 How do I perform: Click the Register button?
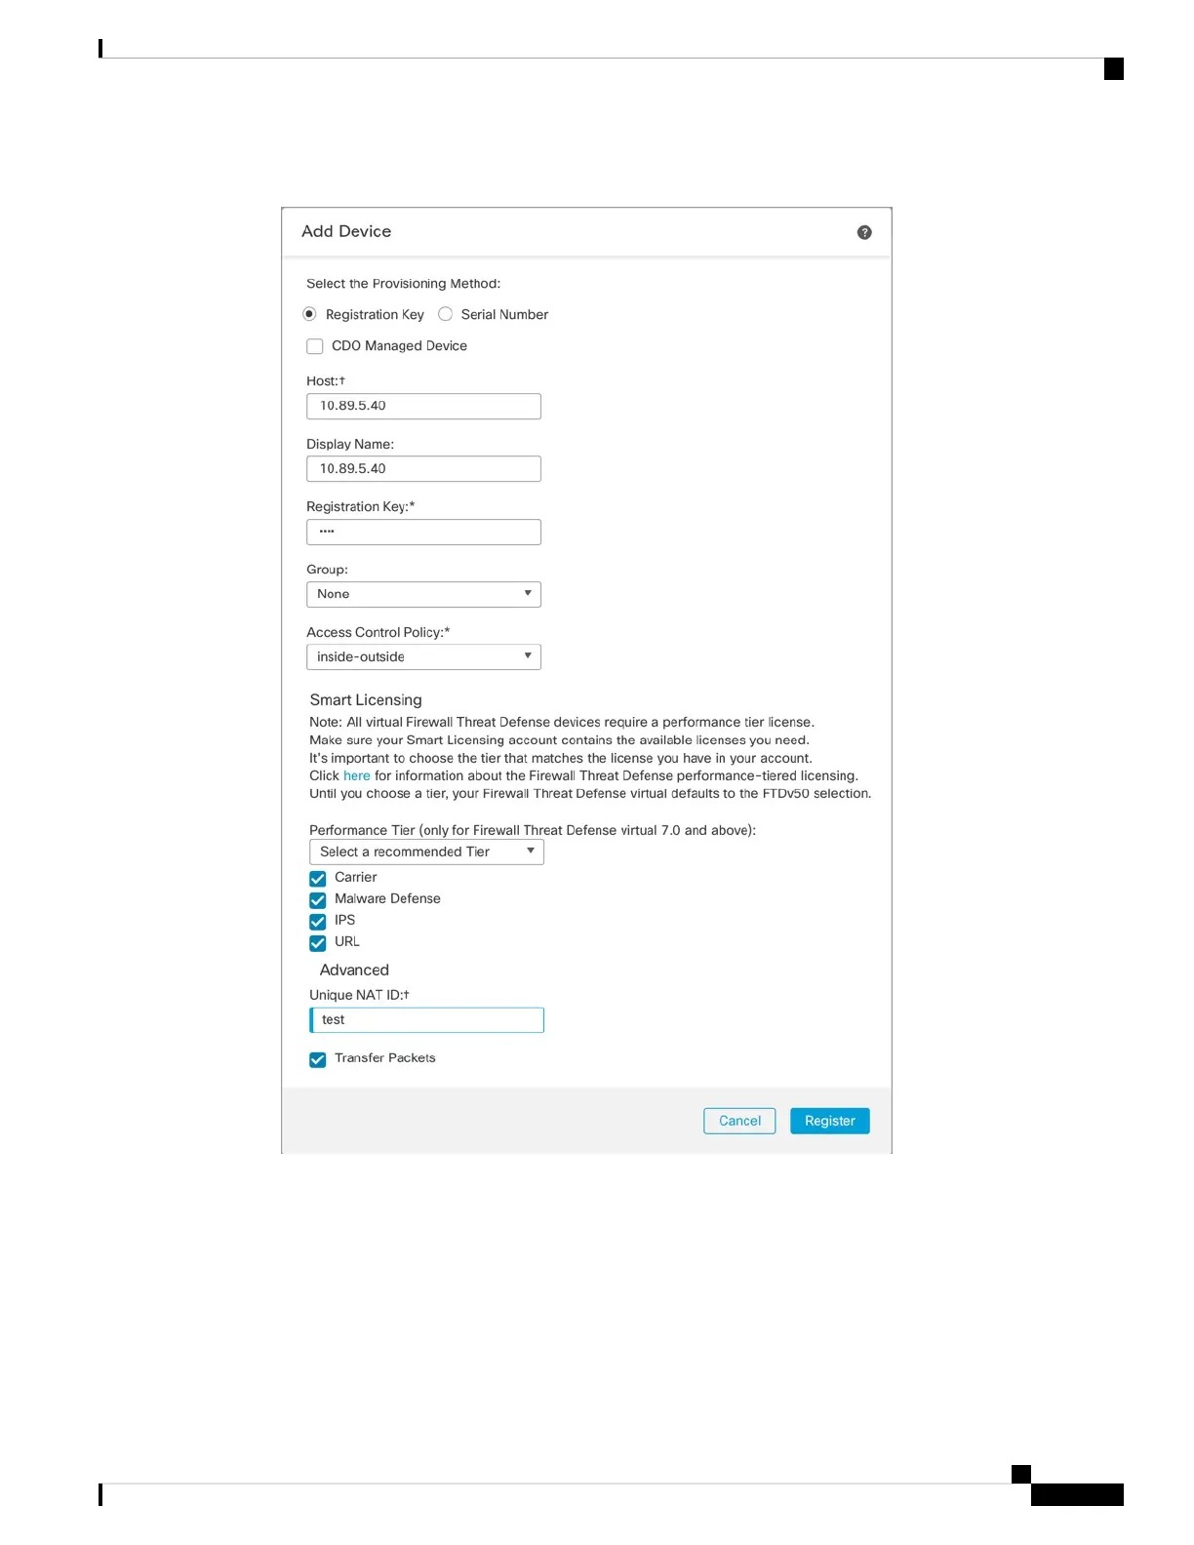[830, 1121]
